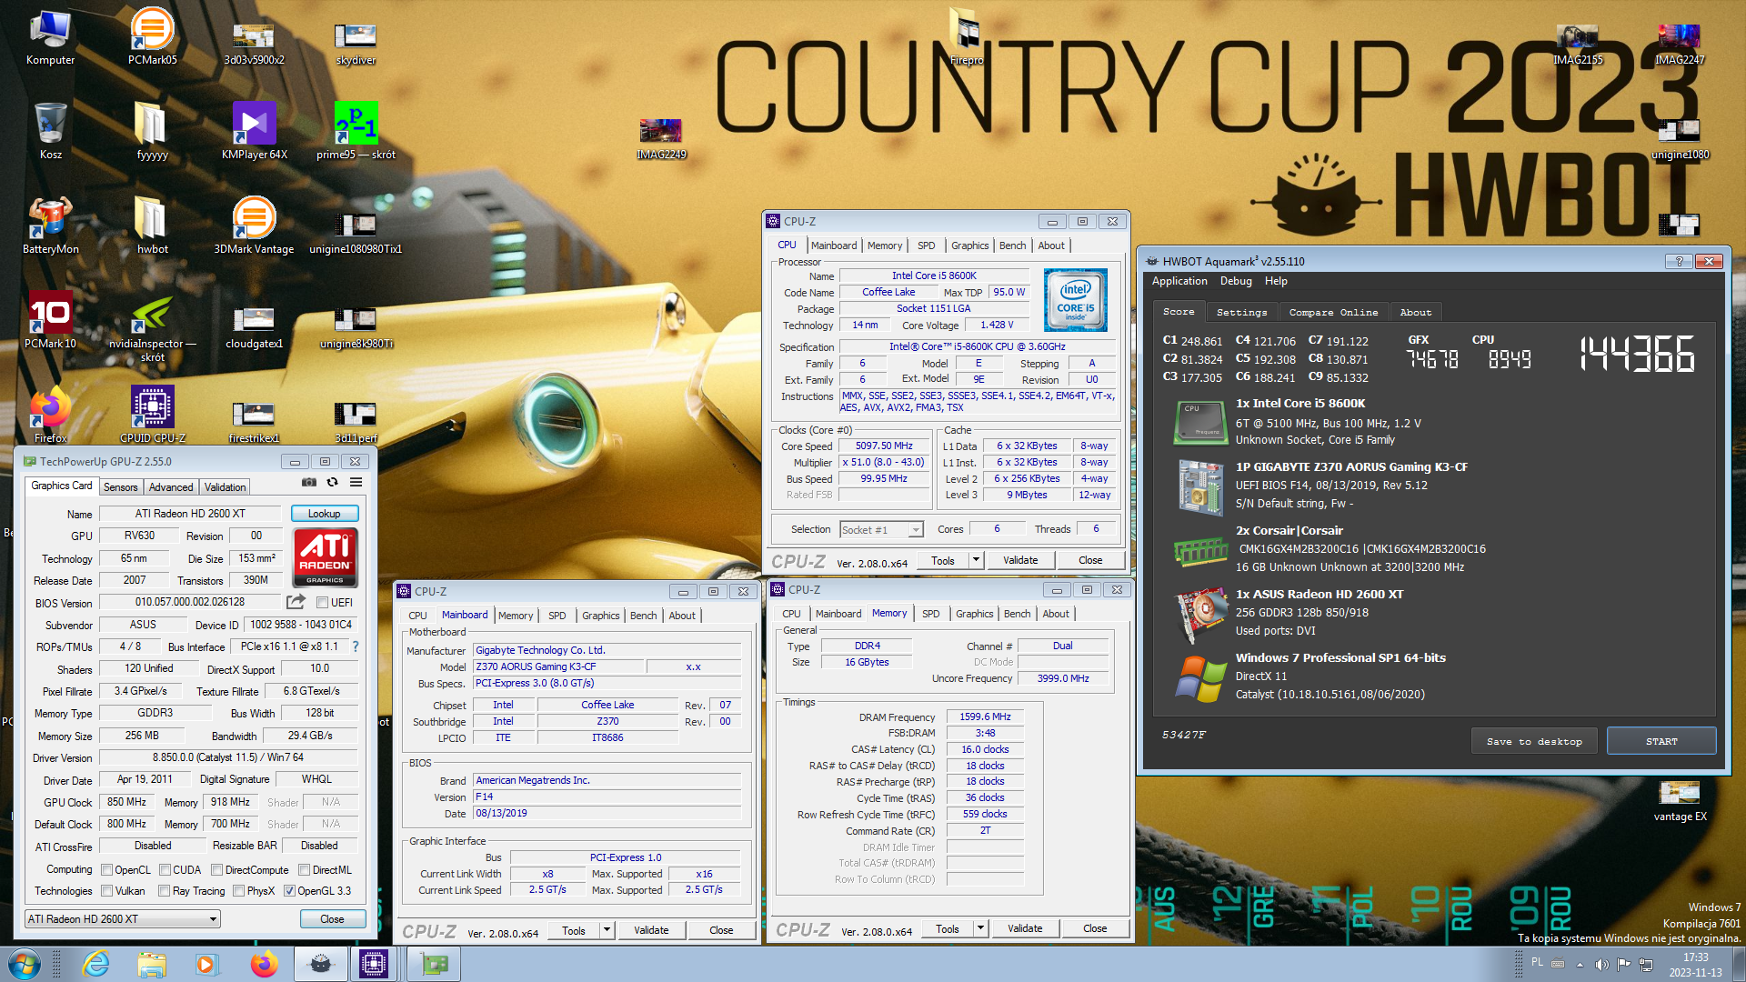The width and height of the screenshot is (1746, 982).
Task: Click the Intel Core i5 logo in CPU-Z
Action: [1075, 300]
